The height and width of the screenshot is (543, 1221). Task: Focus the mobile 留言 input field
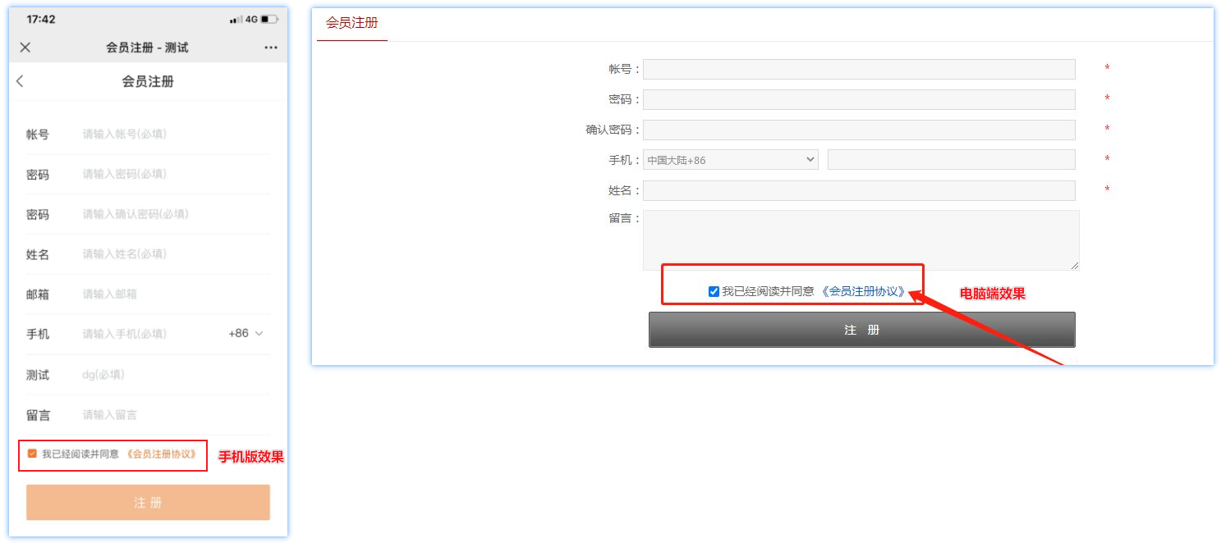pos(174,414)
